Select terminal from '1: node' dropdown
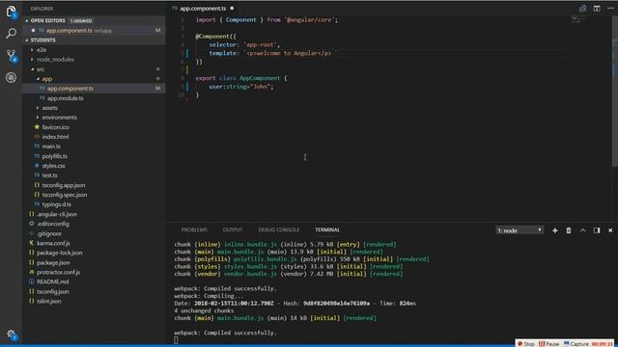618x347 pixels. coord(520,230)
